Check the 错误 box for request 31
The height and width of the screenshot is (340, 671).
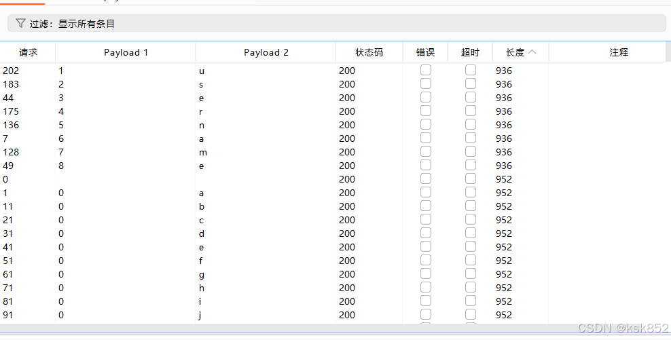(425, 233)
